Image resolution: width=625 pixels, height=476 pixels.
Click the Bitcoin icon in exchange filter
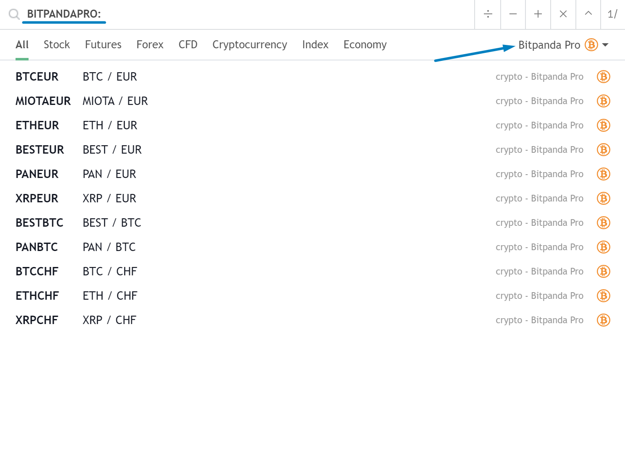pyautogui.click(x=591, y=44)
